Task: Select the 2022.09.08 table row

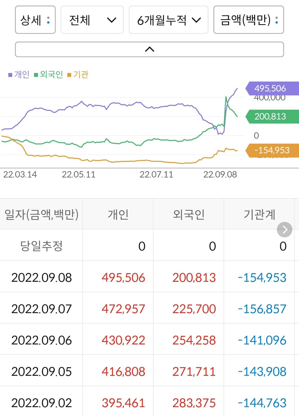Action: coord(149,277)
